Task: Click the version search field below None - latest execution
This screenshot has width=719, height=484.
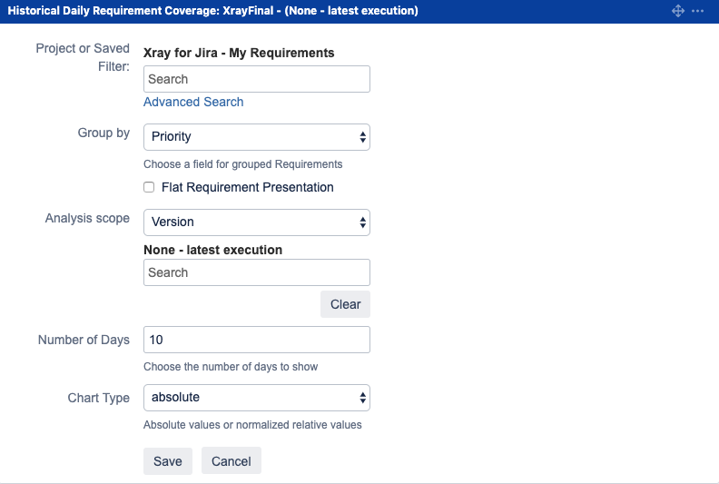Action: pos(257,272)
